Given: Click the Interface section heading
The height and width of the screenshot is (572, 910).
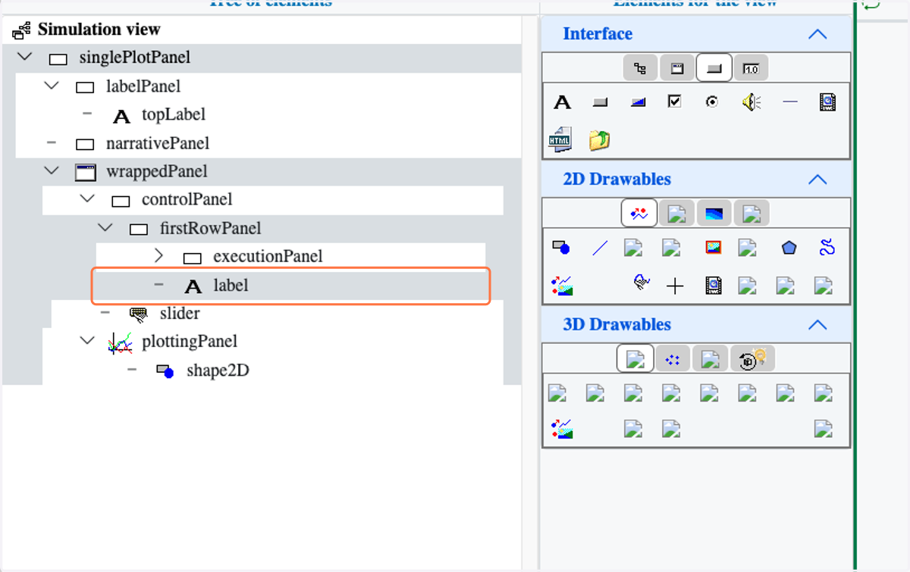Looking at the screenshot, I should point(598,34).
